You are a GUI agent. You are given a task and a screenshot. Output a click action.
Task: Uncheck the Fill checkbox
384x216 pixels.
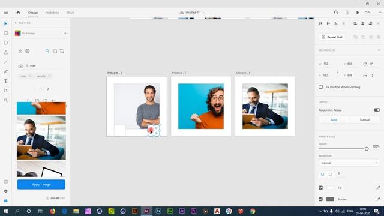(320, 188)
